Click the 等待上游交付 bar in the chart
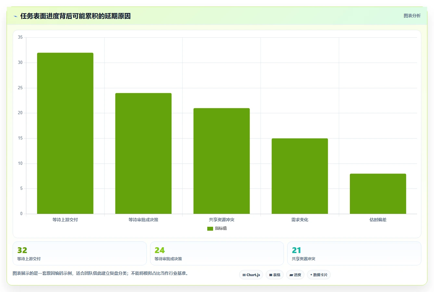Image resolution: width=434 pixels, height=292 pixels. click(x=65, y=133)
